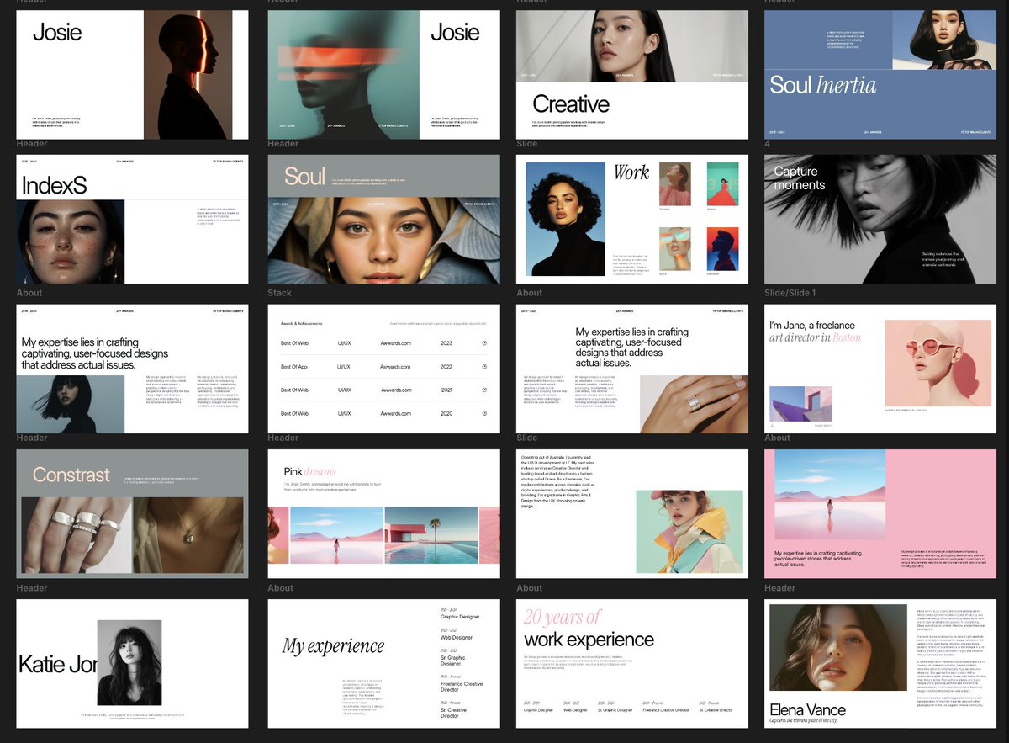This screenshot has height=743, width=1009.
Task: Select the curly-haired woman portrait on the Work slide
Action: click(565, 219)
